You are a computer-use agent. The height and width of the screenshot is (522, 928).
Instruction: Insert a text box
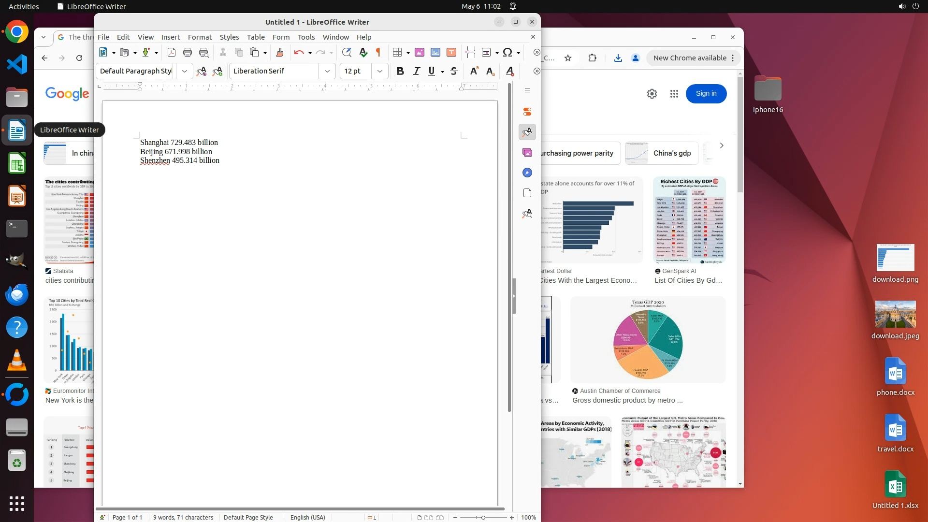(x=451, y=52)
